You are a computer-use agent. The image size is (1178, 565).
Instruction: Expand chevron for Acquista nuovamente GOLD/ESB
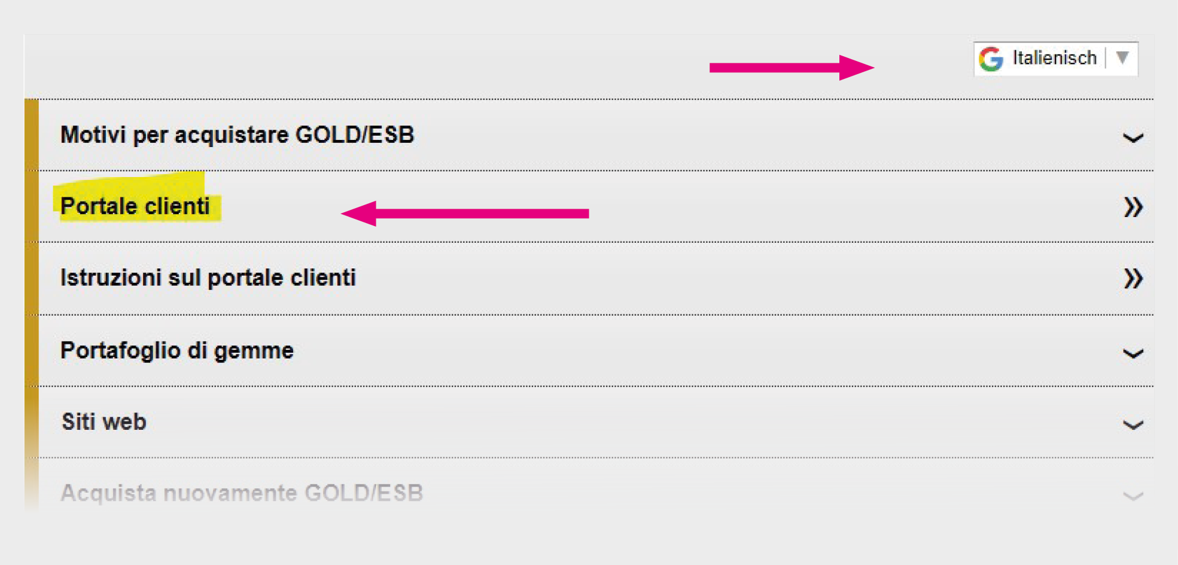click(x=1133, y=496)
